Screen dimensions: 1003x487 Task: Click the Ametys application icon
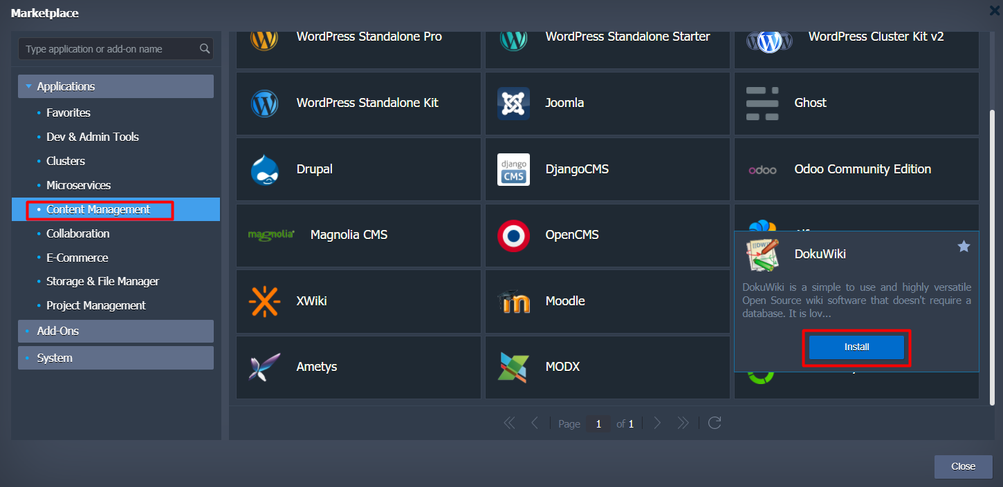click(x=264, y=367)
